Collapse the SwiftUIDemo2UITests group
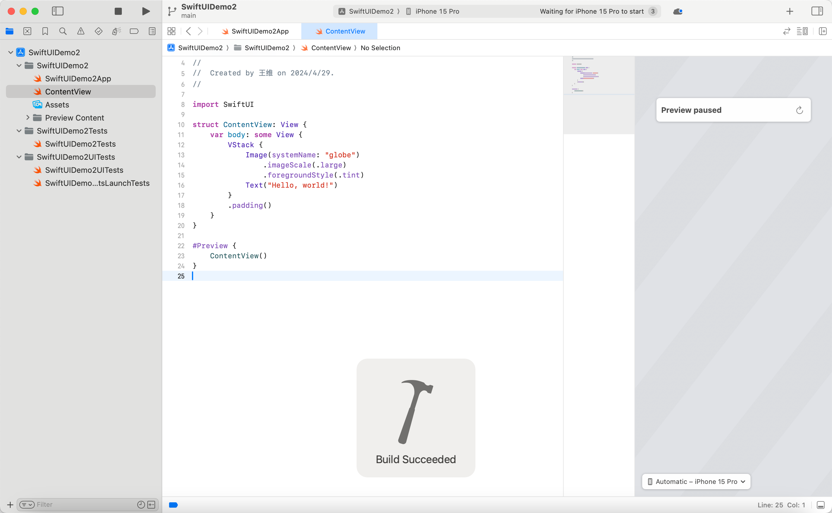Screen dimensions: 832x513 (19, 157)
